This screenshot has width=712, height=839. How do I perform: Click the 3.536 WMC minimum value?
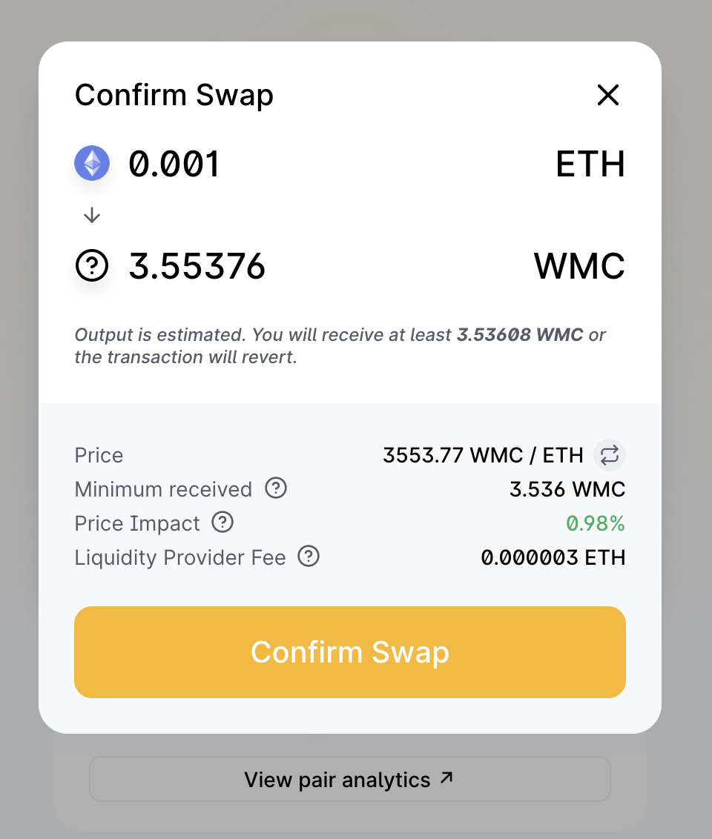tap(567, 489)
